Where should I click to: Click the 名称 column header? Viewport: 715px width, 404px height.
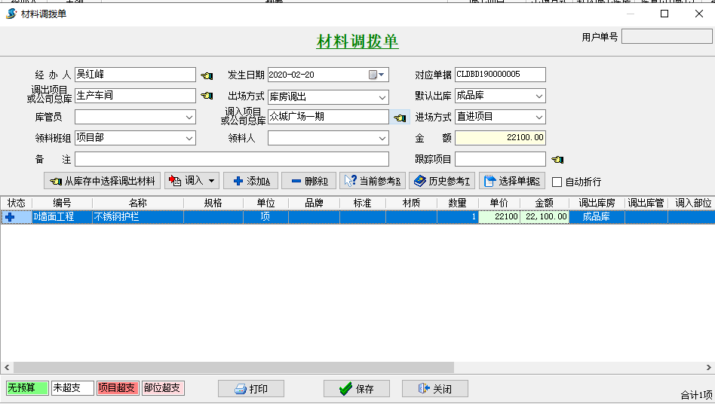point(137,203)
